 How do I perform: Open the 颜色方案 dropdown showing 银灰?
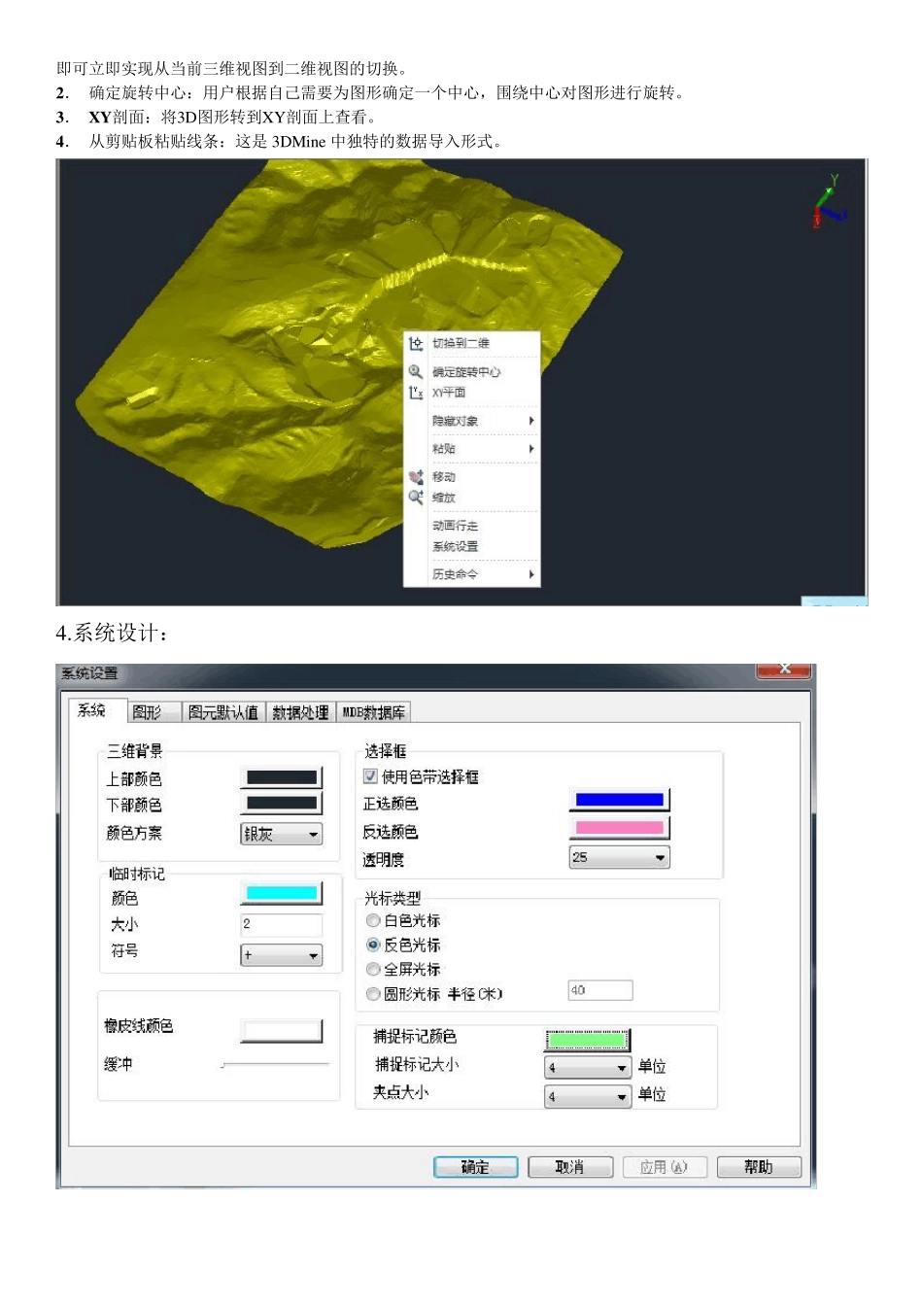281,834
